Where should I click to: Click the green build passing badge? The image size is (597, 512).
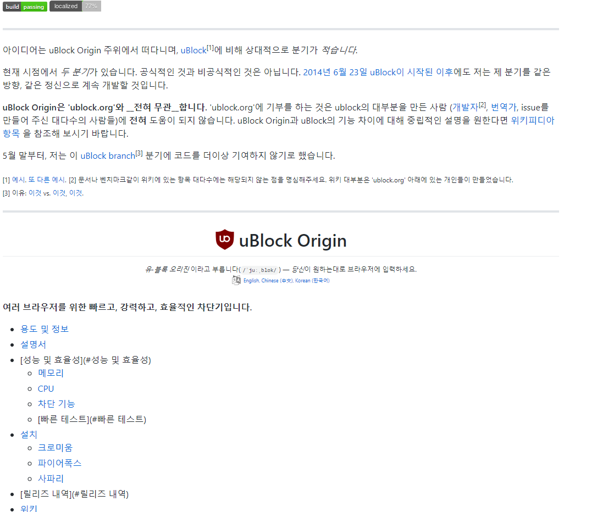click(x=25, y=7)
